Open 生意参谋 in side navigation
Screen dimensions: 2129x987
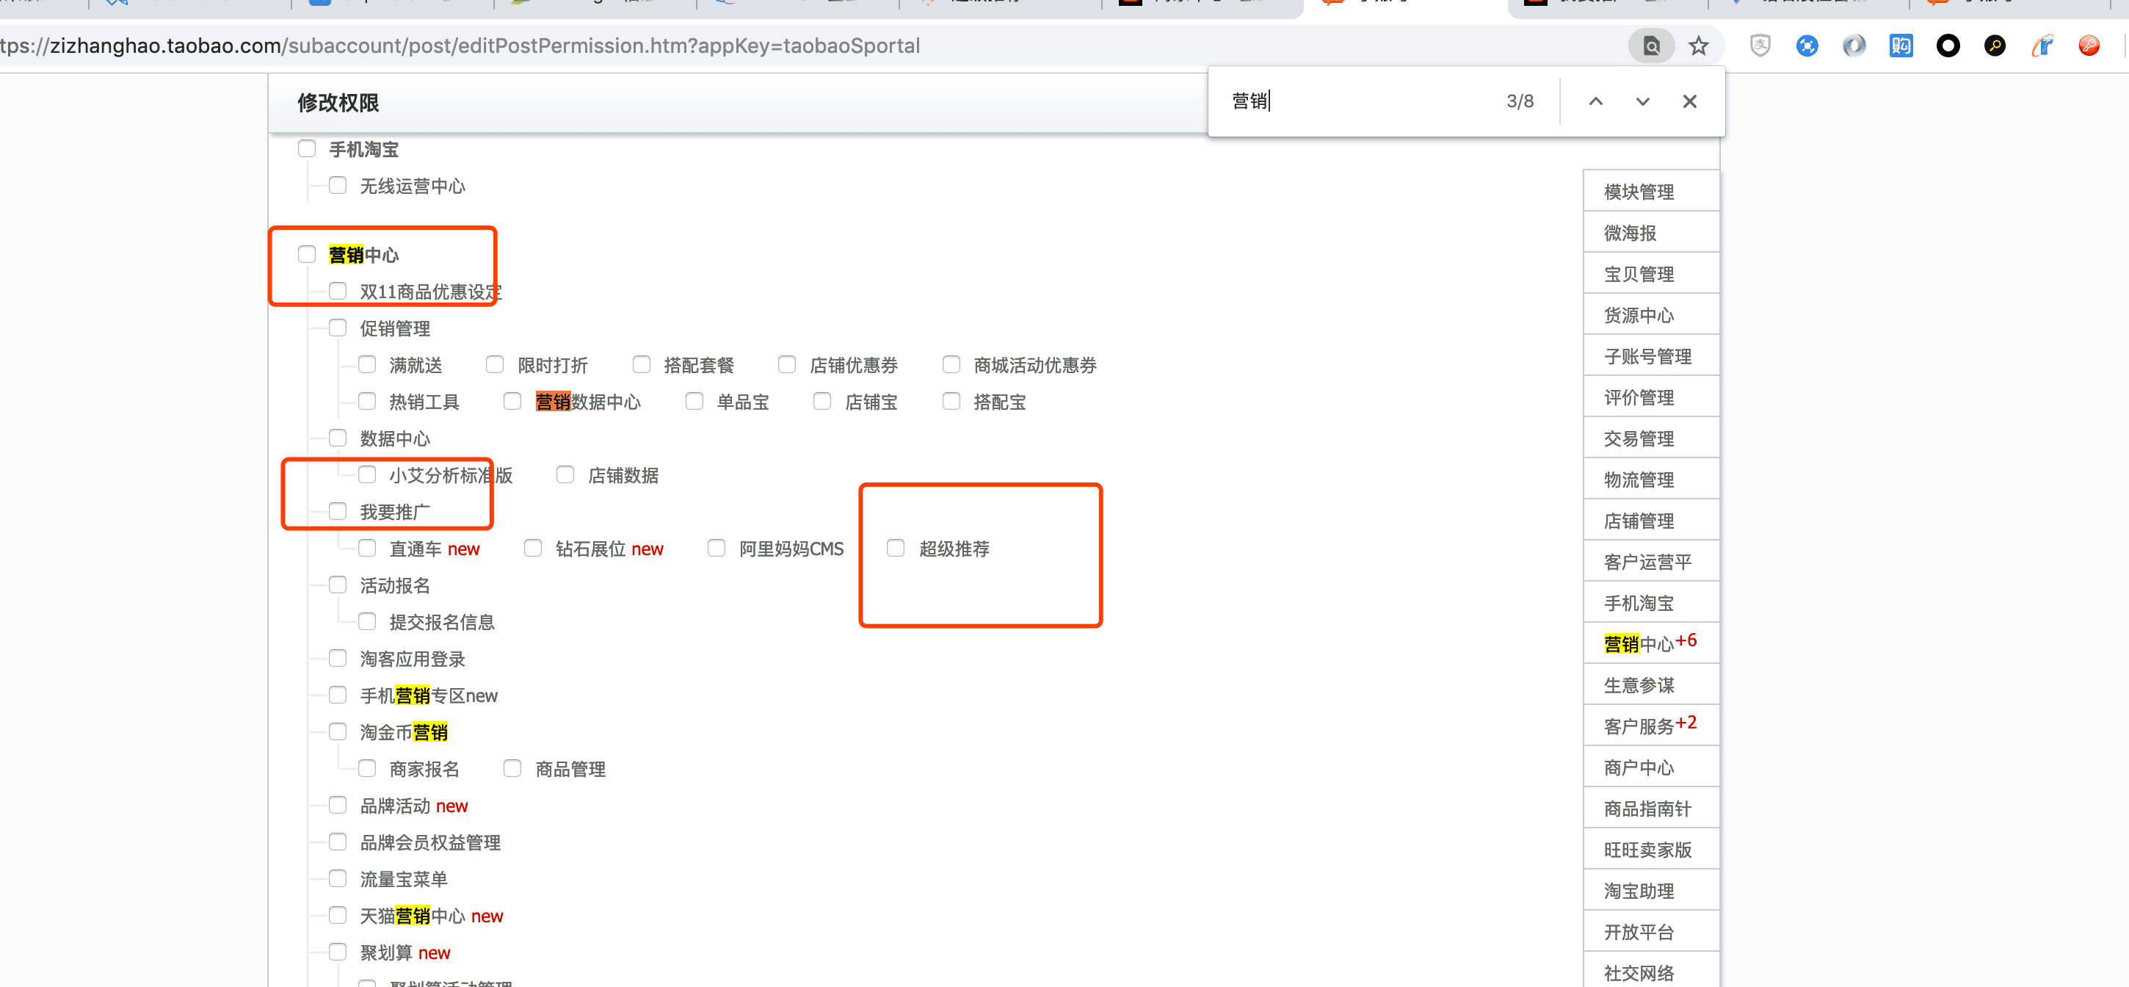coord(1650,684)
